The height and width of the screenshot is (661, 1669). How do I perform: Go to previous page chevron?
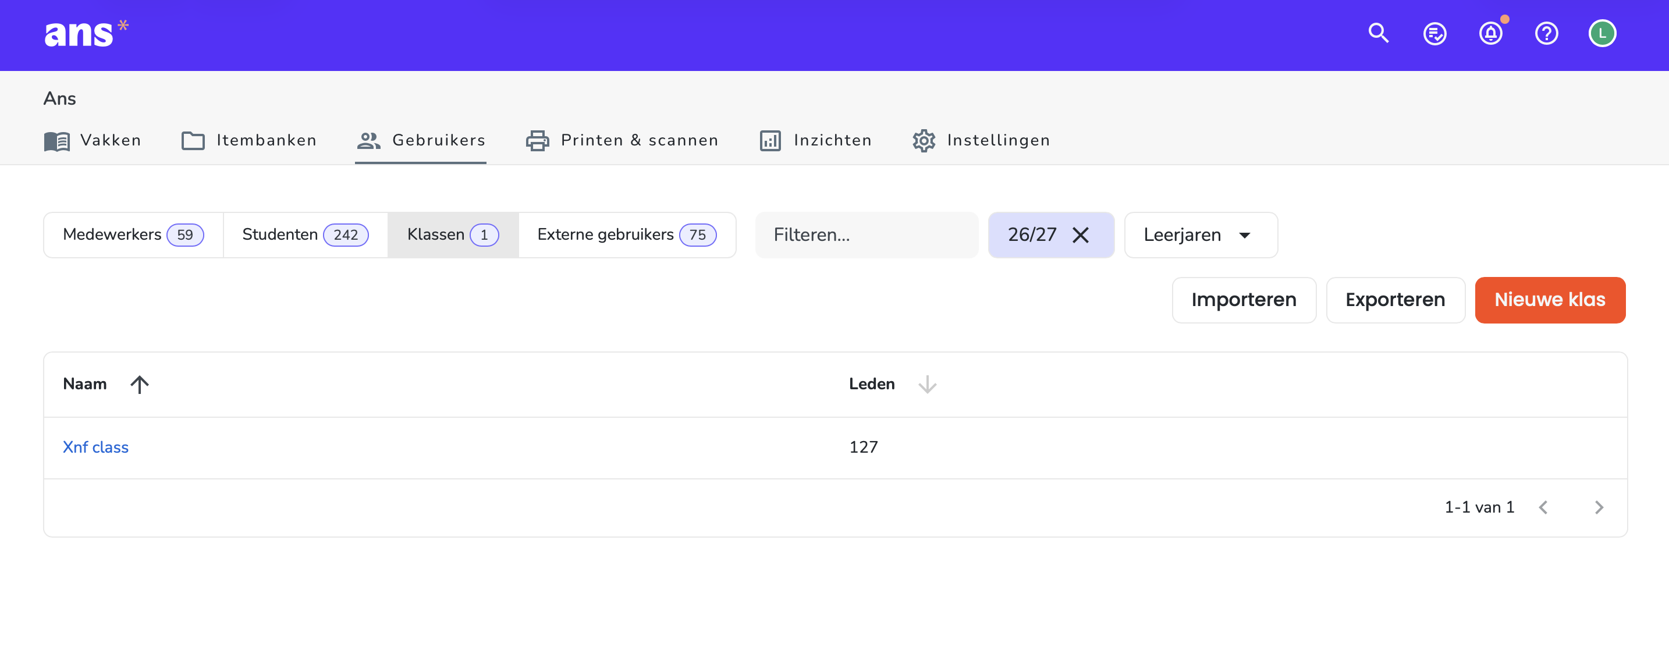pos(1543,507)
